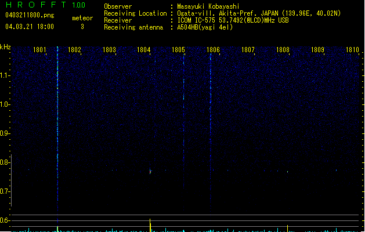Click the 1808 time marker
365x232 pixels.
283,50
